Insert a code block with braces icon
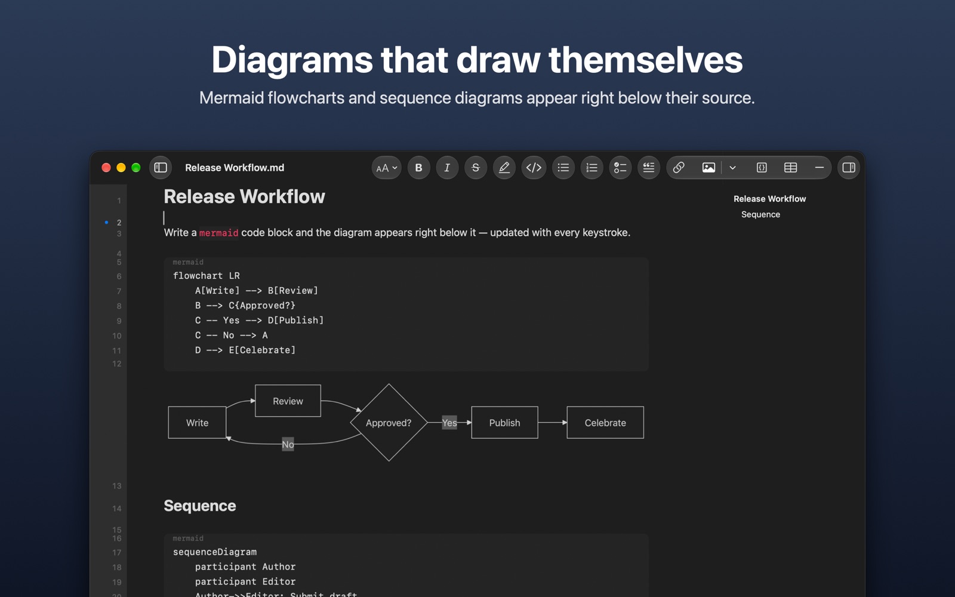Viewport: 955px width, 597px height. tap(762, 168)
